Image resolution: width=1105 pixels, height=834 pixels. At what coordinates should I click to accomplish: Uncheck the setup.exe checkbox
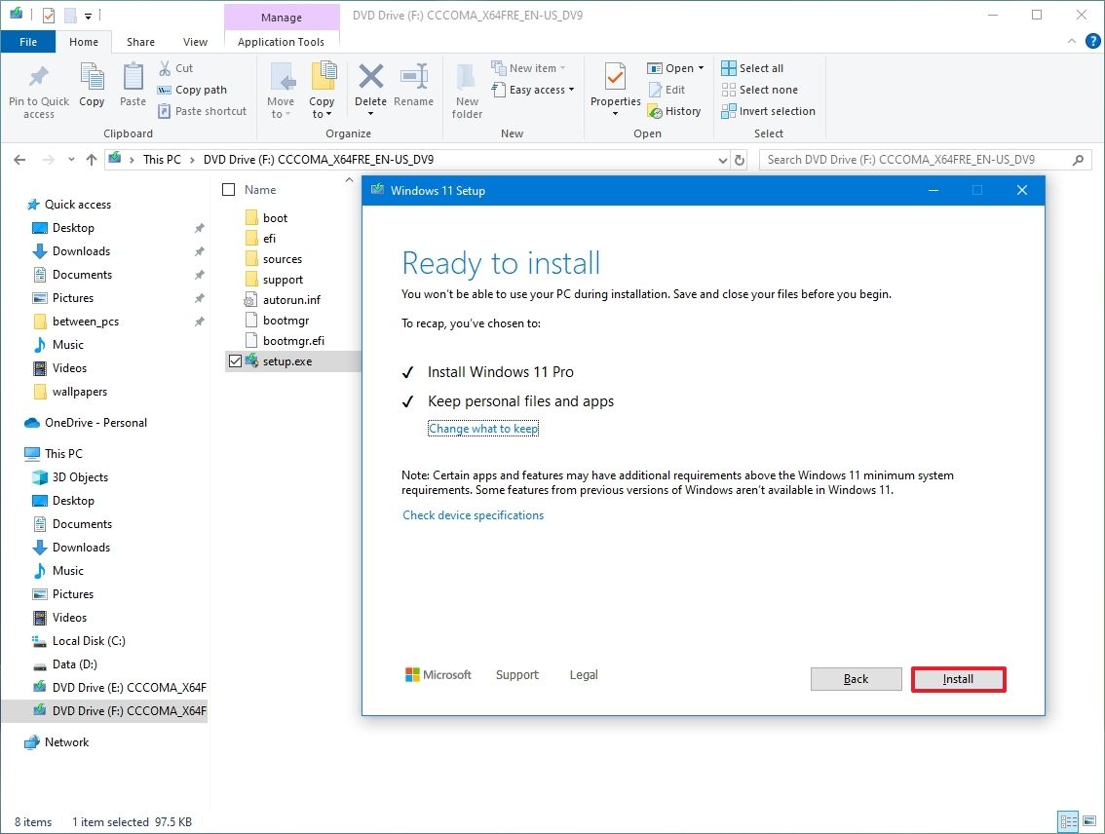coord(233,360)
